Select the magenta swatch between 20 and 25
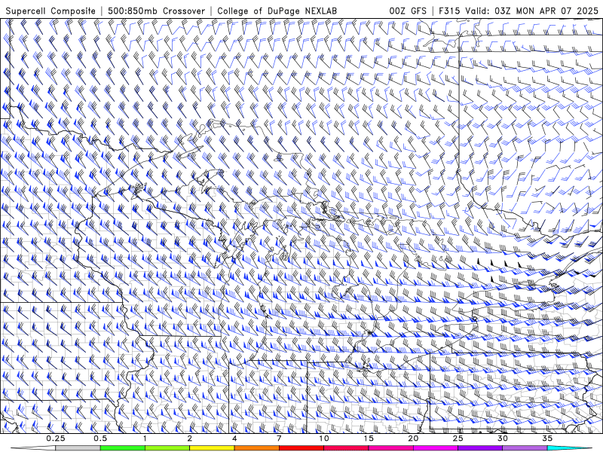Image resolution: width=603 pixels, height=452 pixels. coord(436,448)
